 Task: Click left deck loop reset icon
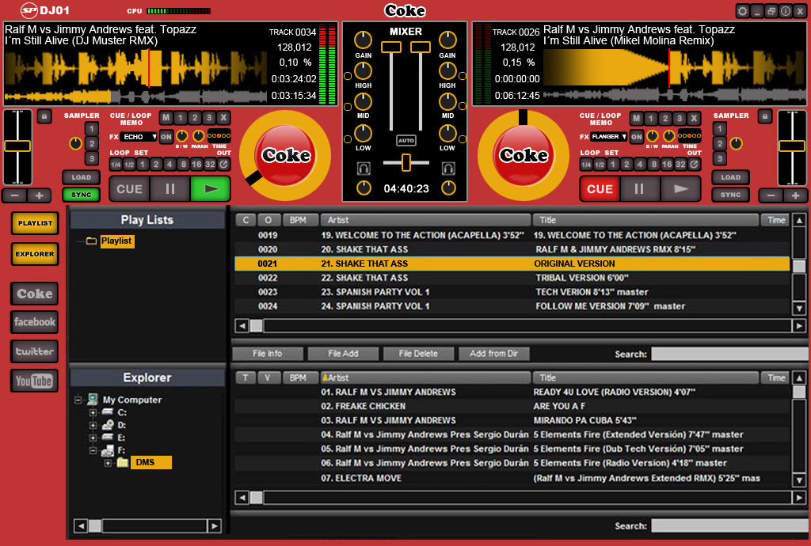point(224,165)
